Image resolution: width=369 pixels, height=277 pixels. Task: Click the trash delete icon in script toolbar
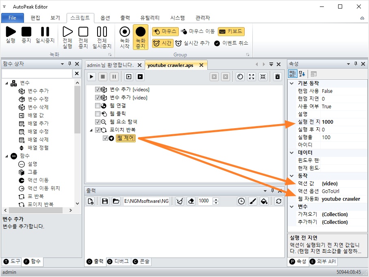coord(278,77)
